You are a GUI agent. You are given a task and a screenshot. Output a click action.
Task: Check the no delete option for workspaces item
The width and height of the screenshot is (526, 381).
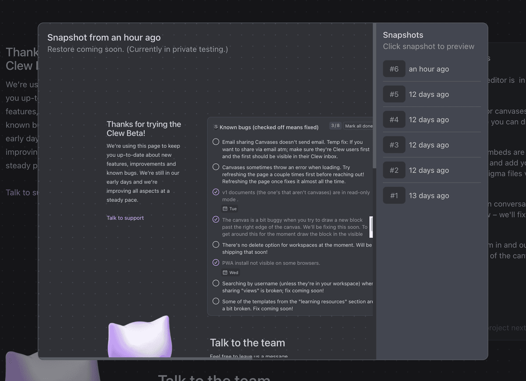tap(216, 245)
